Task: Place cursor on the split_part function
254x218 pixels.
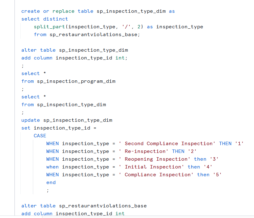Action: tap(50, 27)
